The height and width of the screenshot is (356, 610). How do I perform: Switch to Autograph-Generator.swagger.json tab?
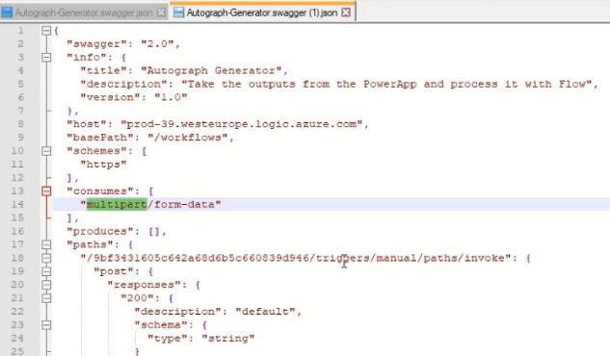coord(83,13)
